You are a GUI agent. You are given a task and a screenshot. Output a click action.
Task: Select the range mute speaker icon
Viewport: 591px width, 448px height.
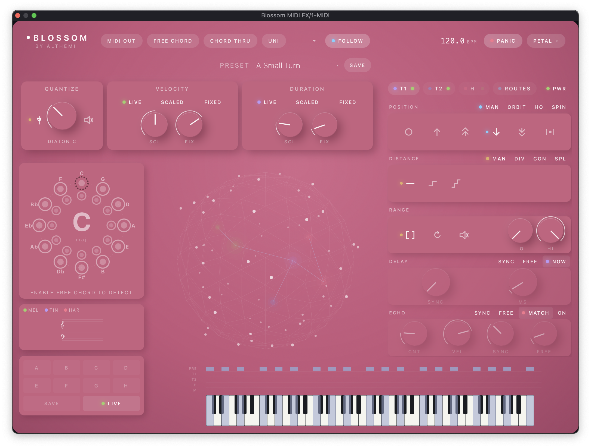[464, 235]
